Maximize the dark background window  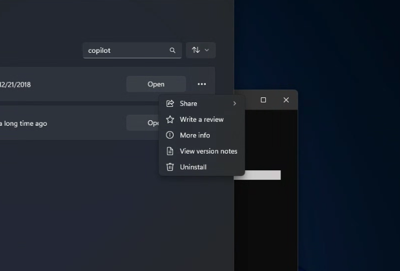[263, 100]
